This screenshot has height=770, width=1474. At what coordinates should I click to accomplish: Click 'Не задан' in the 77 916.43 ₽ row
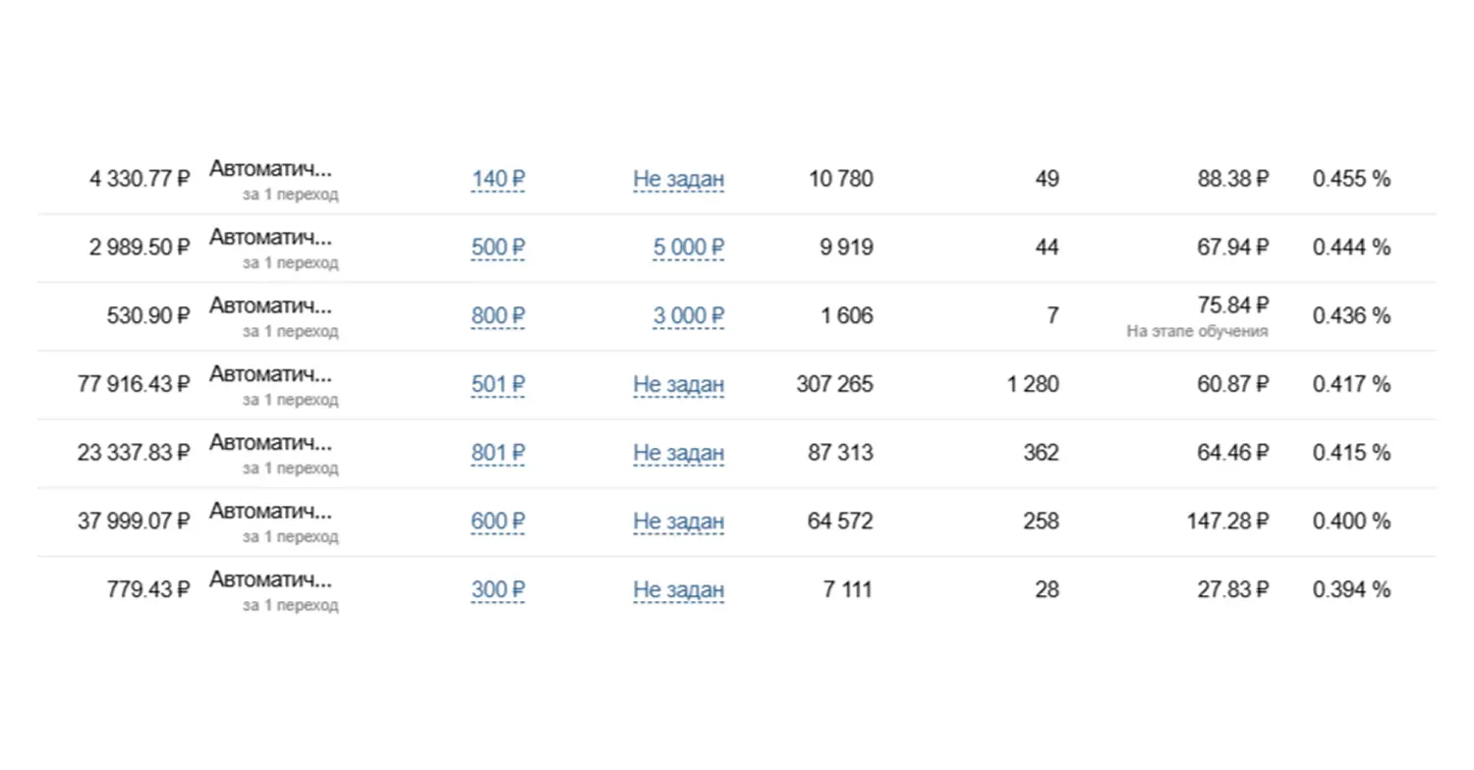(x=678, y=384)
